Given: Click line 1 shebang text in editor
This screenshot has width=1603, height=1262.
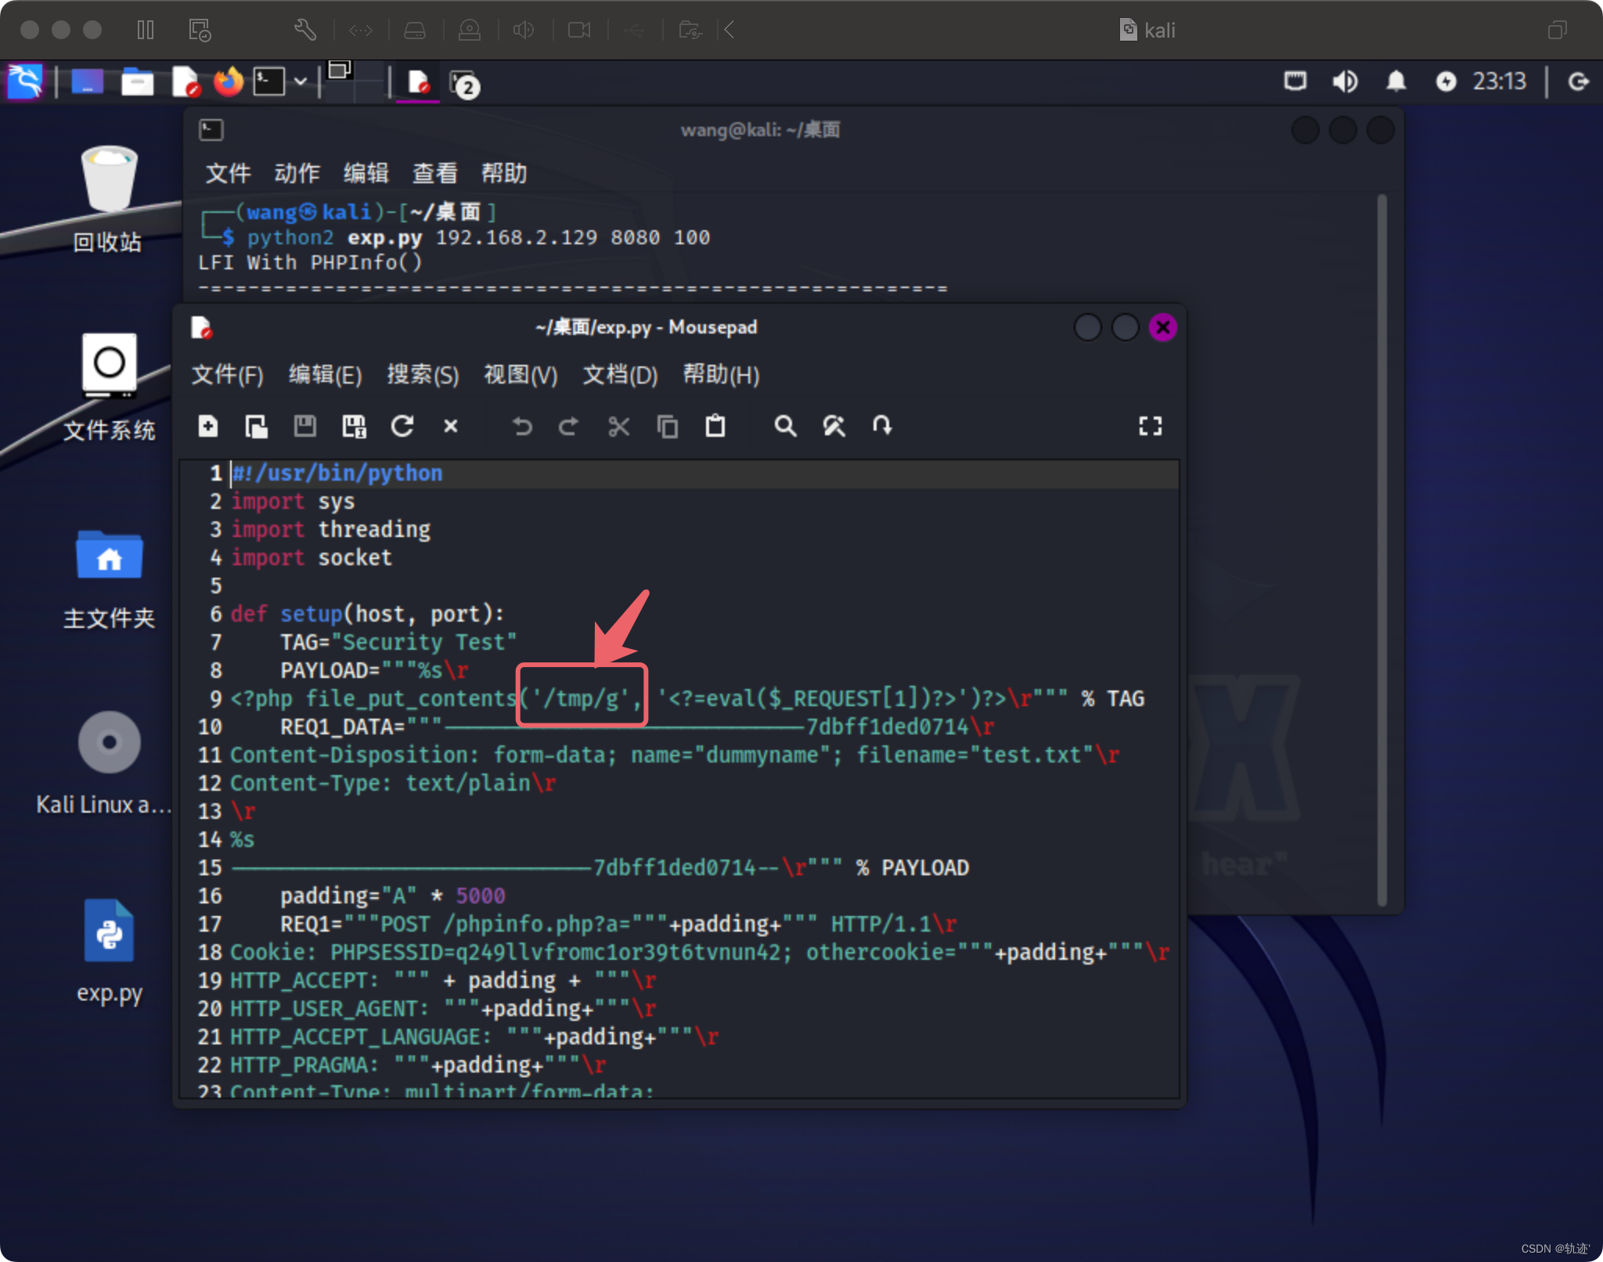Looking at the screenshot, I should 337,474.
